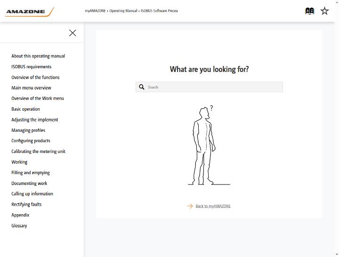
Task: Select Overview of the functions
Action: [35, 77]
